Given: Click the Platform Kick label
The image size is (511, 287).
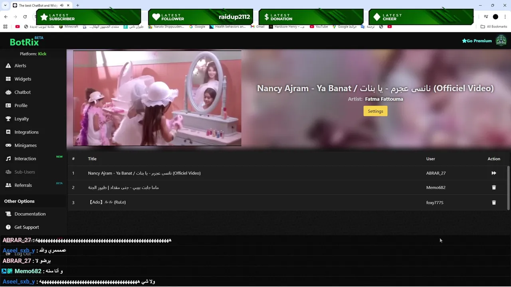Looking at the screenshot, I should click(x=33, y=54).
